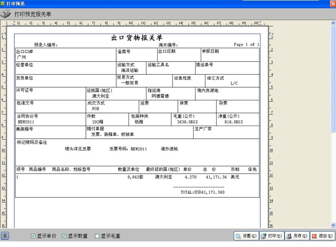Click the printer icon in the header
Viewport: 336px width, 247px height.
(6, 14)
